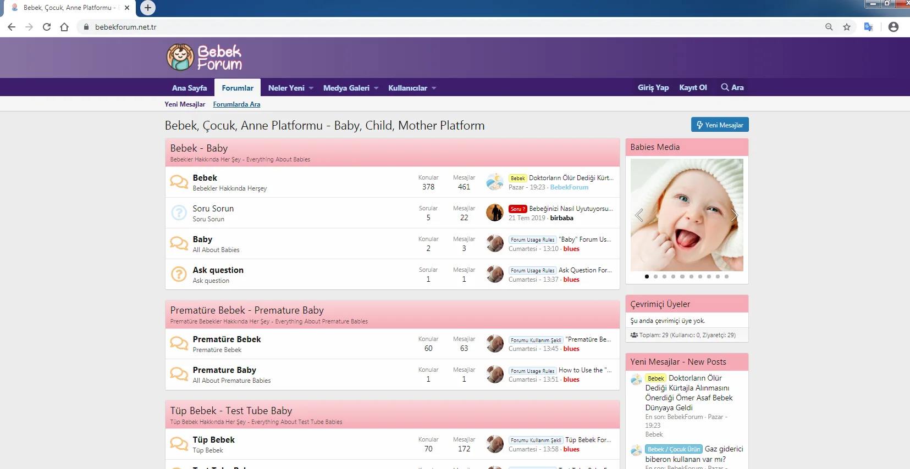Open the Bebek - Baby category header

(198, 148)
